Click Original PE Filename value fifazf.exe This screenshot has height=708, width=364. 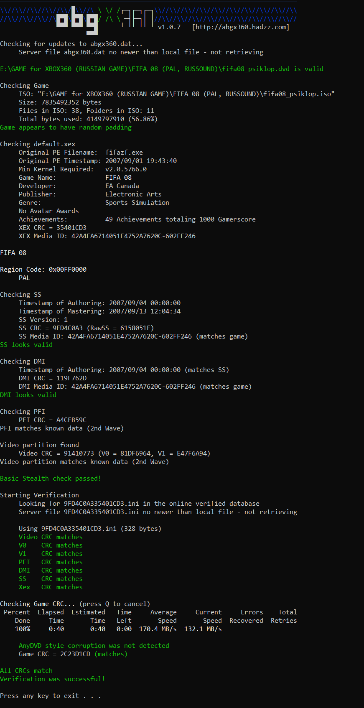(124, 153)
